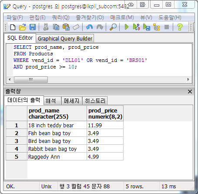Screen dimensions: 198x194
Task: Click cell '18 inch teddy bear'
Action: (57, 125)
